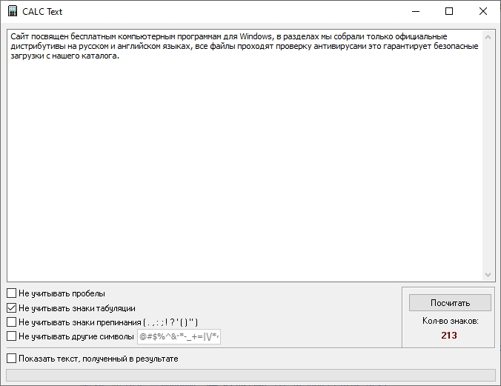Enable "Не учитывать знаки препинания" checkbox
The height and width of the screenshot is (386, 501).
[x=12, y=322]
